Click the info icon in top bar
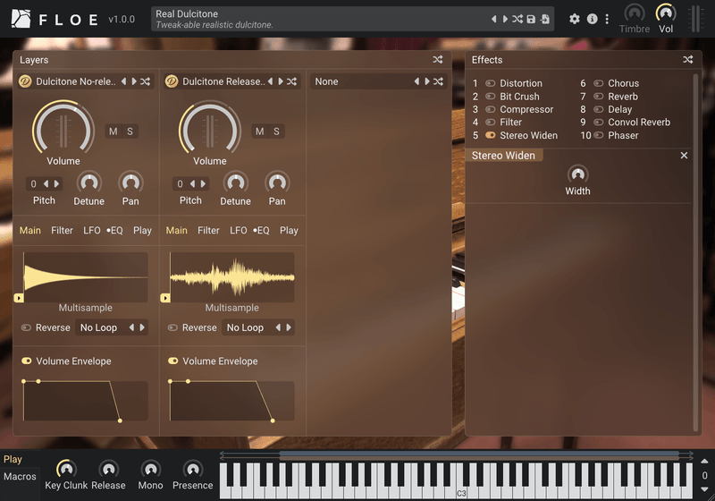Screen dimensions: 715x501 [x=592, y=19]
